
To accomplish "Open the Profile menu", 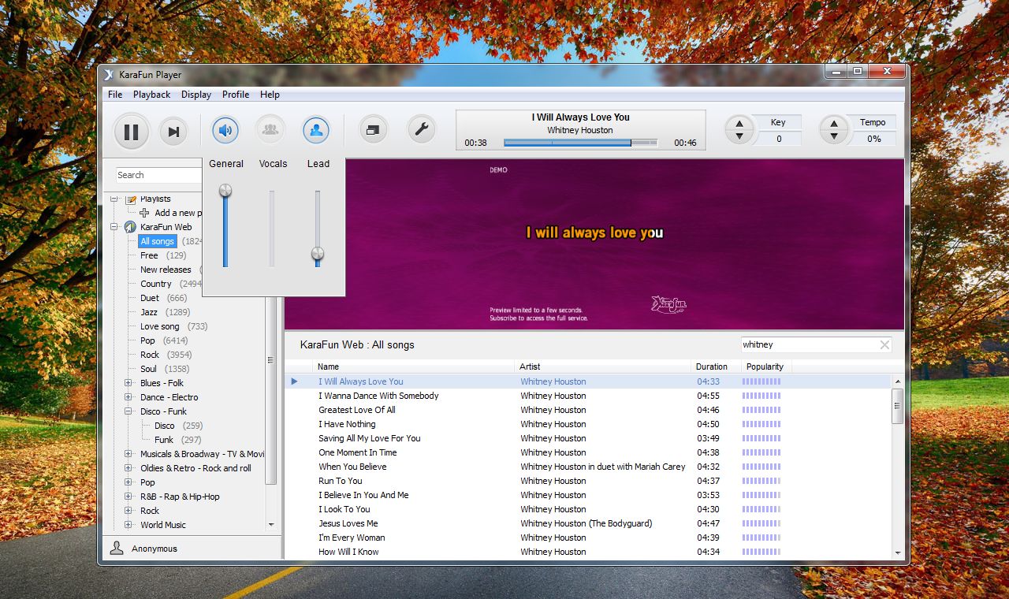I will (236, 95).
